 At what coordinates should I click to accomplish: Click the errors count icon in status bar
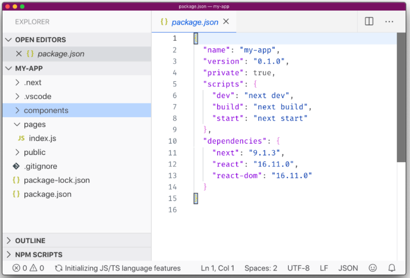point(16,268)
